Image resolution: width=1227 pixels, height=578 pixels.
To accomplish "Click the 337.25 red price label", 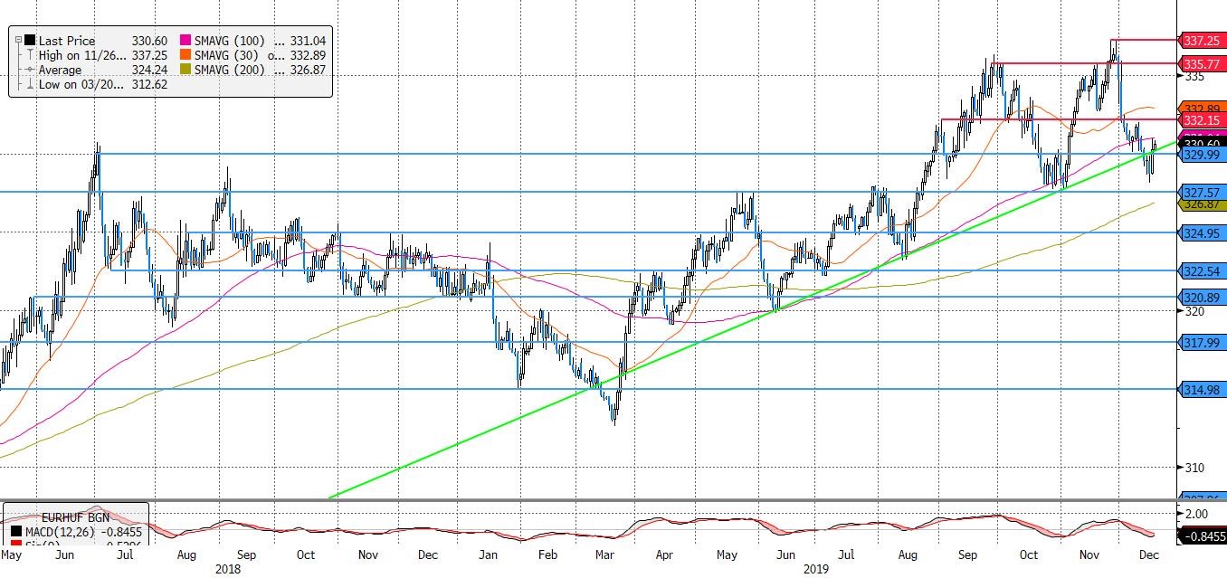I will tap(1203, 41).
